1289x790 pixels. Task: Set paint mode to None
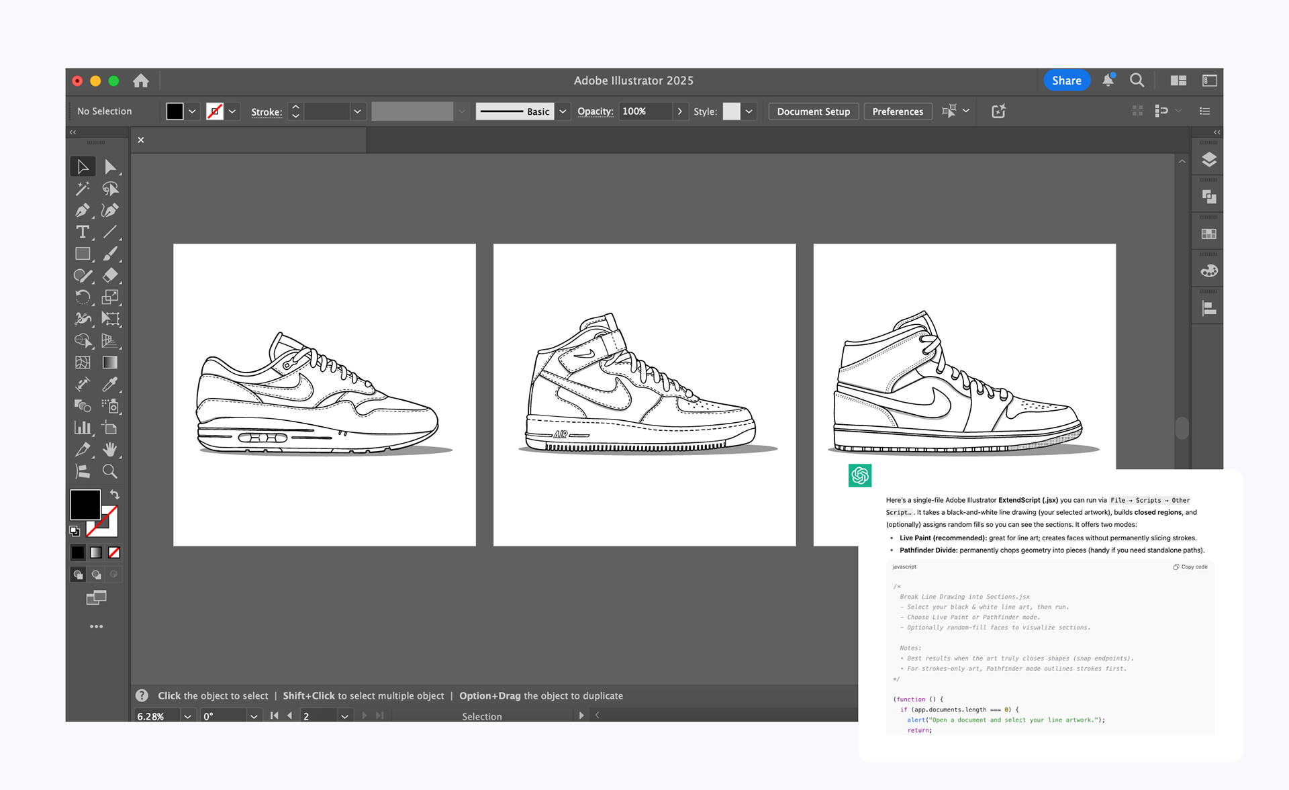(114, 552)
